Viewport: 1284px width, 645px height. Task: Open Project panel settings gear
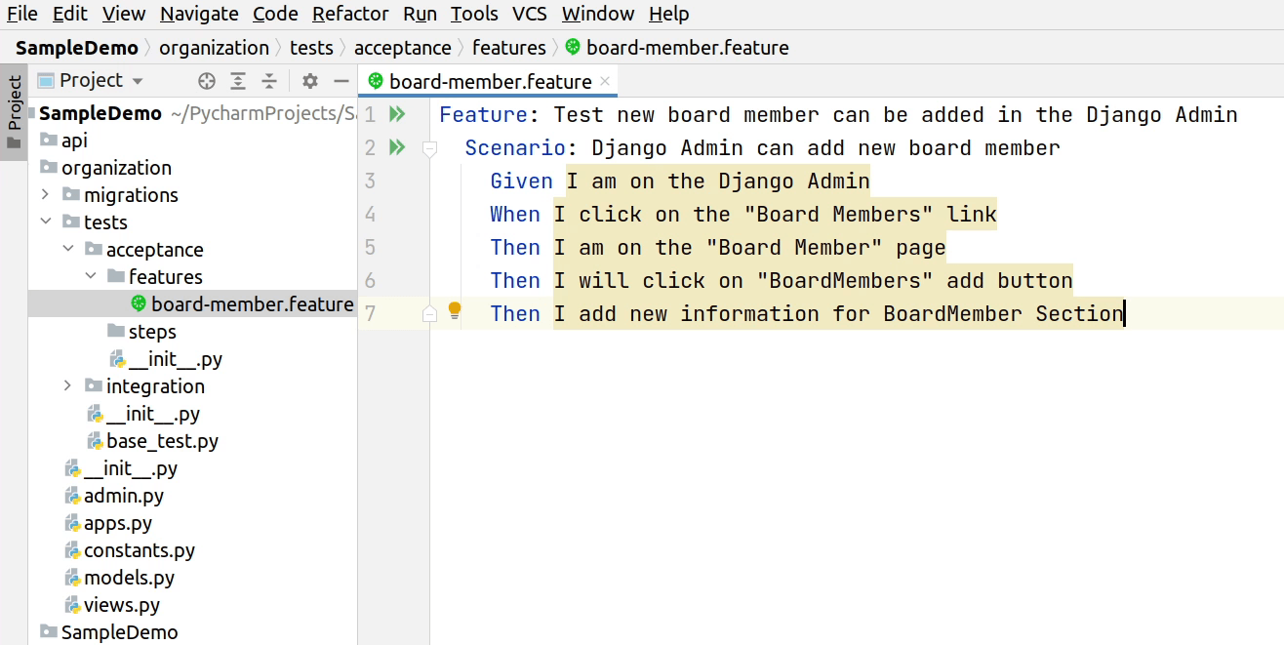310,81
